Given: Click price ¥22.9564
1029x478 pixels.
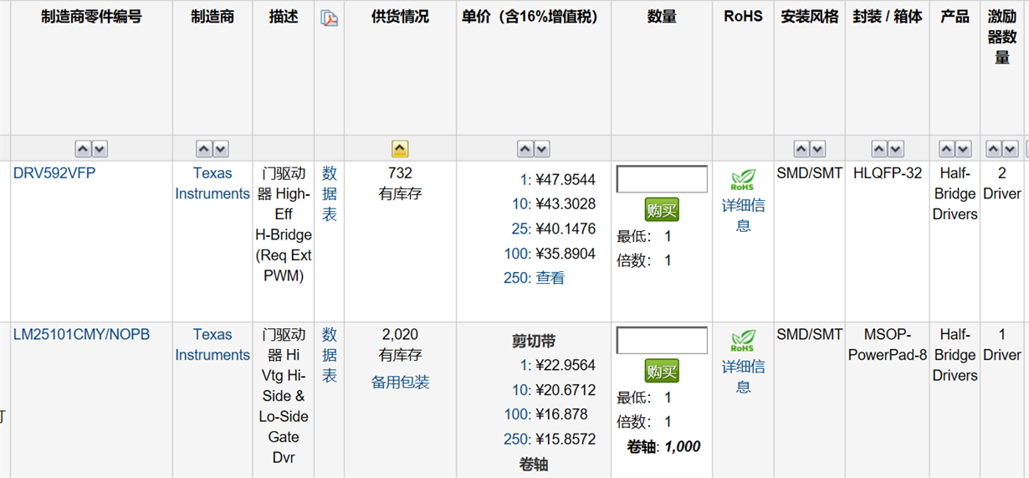Looking at the screenshot, I should 566,366.
